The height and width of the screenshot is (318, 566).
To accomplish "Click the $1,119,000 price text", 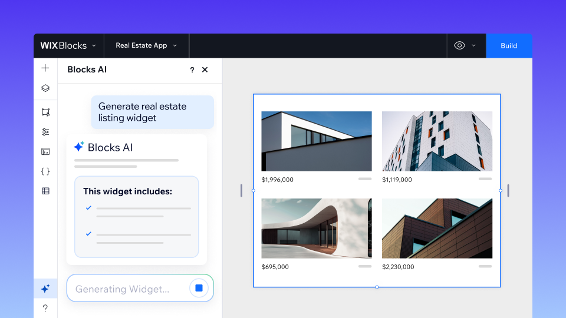I will coord(397,180).
